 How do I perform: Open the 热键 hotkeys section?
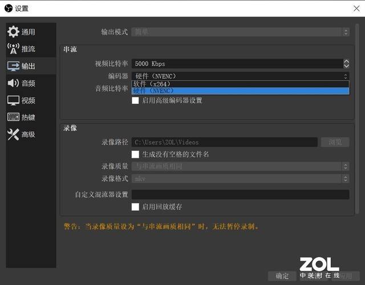tap(31, 117)
